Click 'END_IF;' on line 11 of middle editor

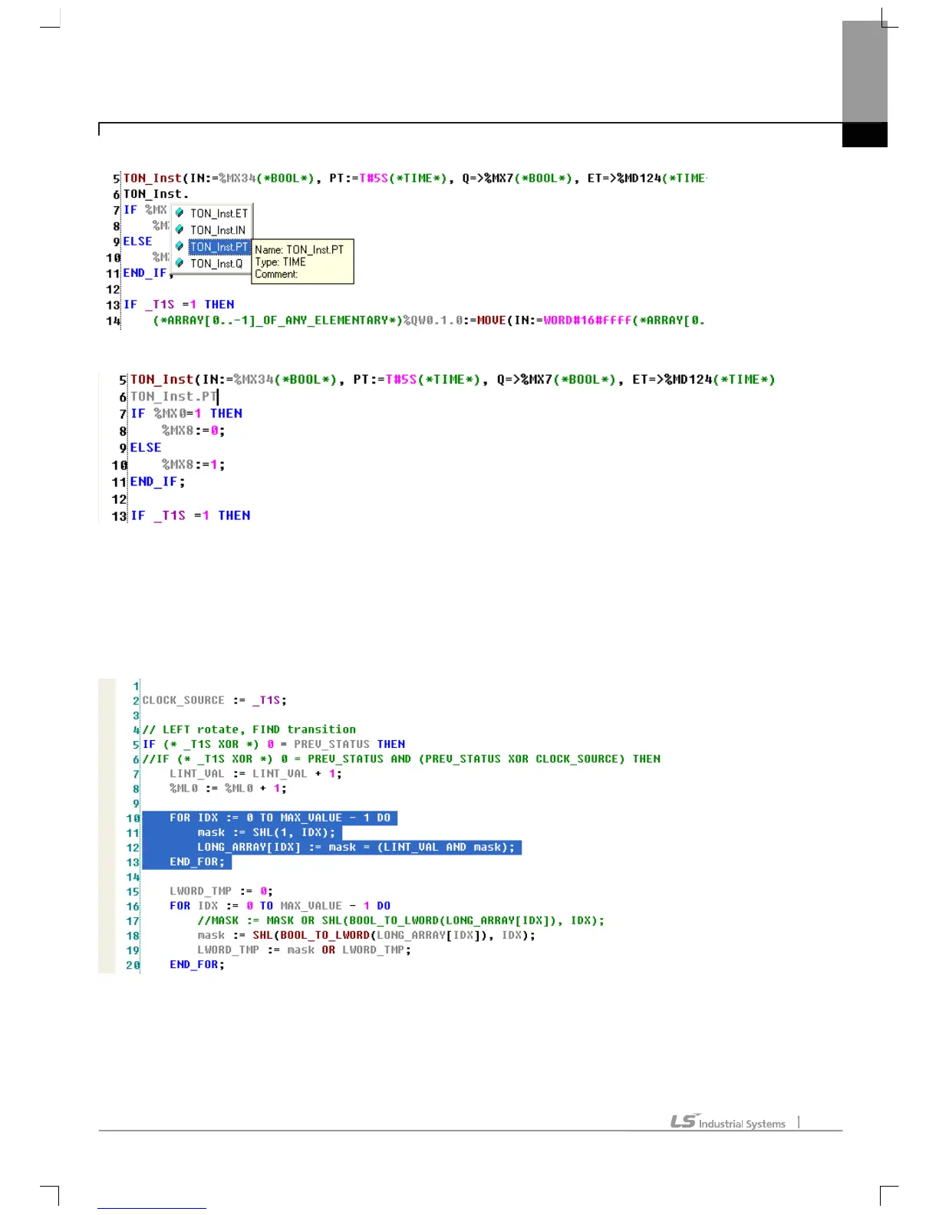pos(157,482)
